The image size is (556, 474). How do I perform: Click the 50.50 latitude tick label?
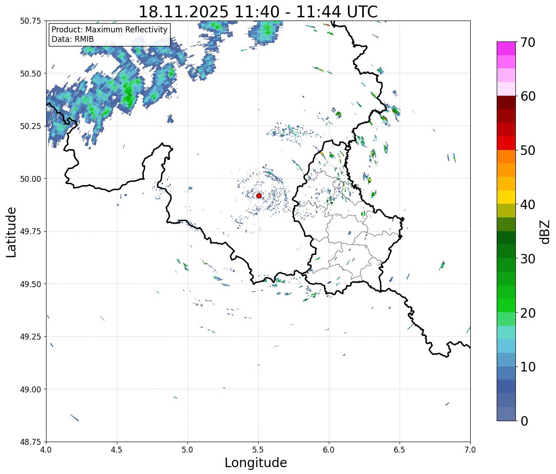(x=31, y=73)
